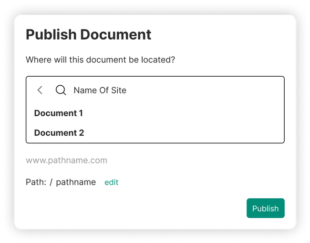Select Document 1 from the list
This screenshot has width=310, height=243.
coord(58,113)
